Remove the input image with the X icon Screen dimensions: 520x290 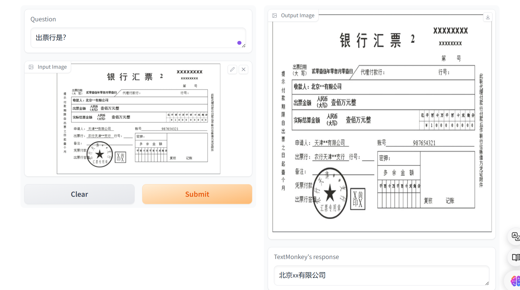[x=243, y=69]
